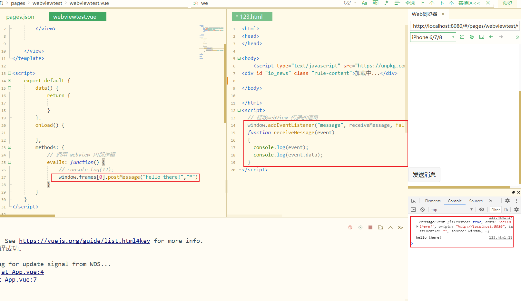Close the Web浏览器 tab

pyautogui.click(x=443, y=14)
